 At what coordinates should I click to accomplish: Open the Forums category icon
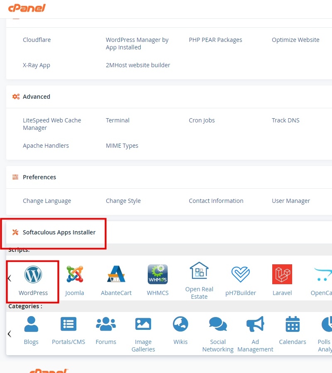(x=106, y=324)
